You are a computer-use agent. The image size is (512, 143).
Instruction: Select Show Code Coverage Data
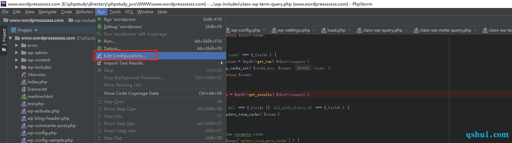161,93
